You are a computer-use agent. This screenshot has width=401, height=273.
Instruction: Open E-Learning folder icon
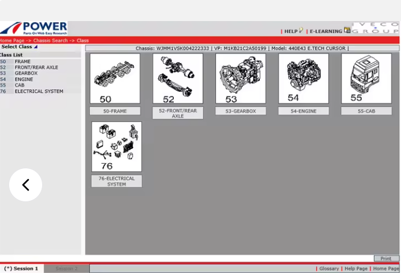(x=347, y=31)
